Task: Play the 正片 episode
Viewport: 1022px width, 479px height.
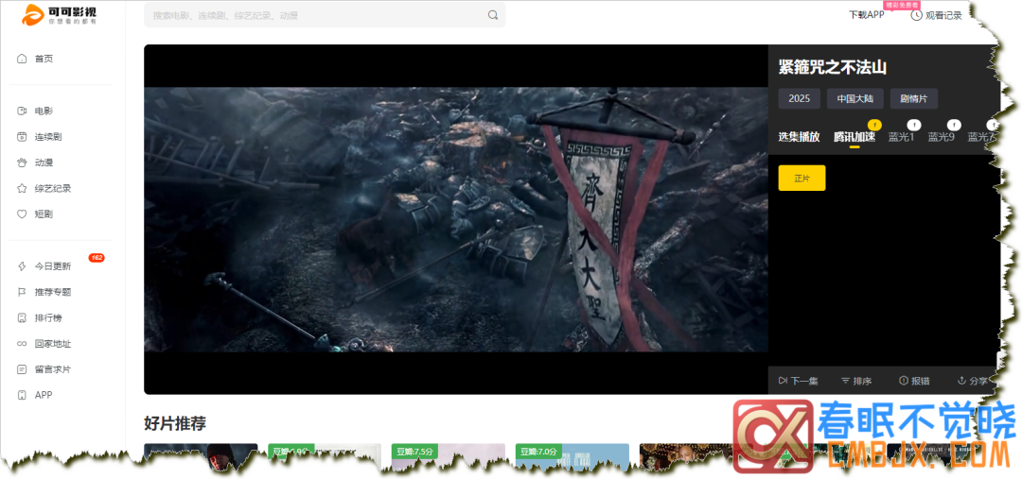Action: point(802,178)
